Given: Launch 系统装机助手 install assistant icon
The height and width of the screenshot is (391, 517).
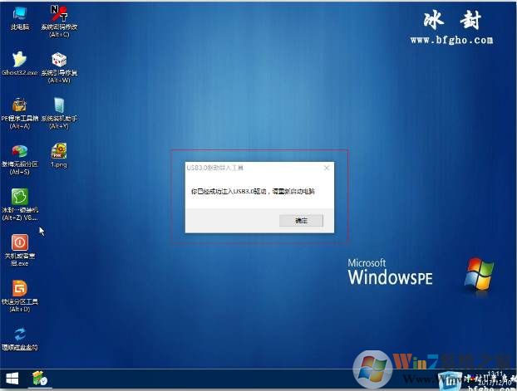Looking at the screenshot, I should tap(58, 106).
